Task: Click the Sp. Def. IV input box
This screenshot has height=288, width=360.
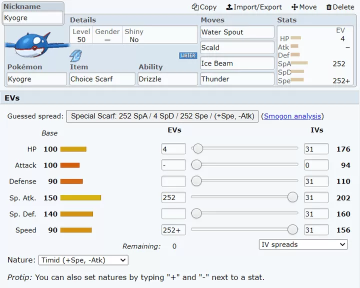Action: [316, 213]
